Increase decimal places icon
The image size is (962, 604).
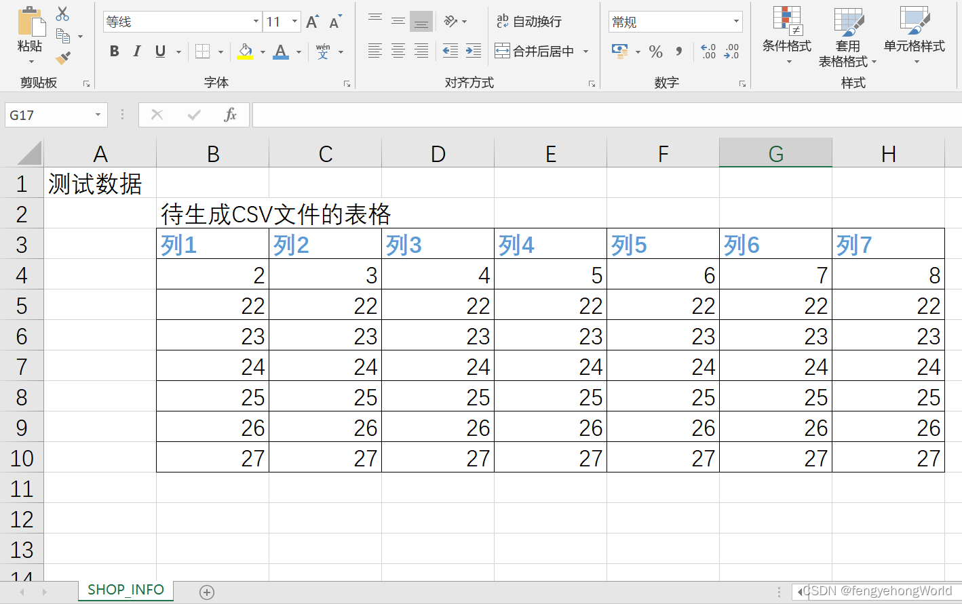708,51
